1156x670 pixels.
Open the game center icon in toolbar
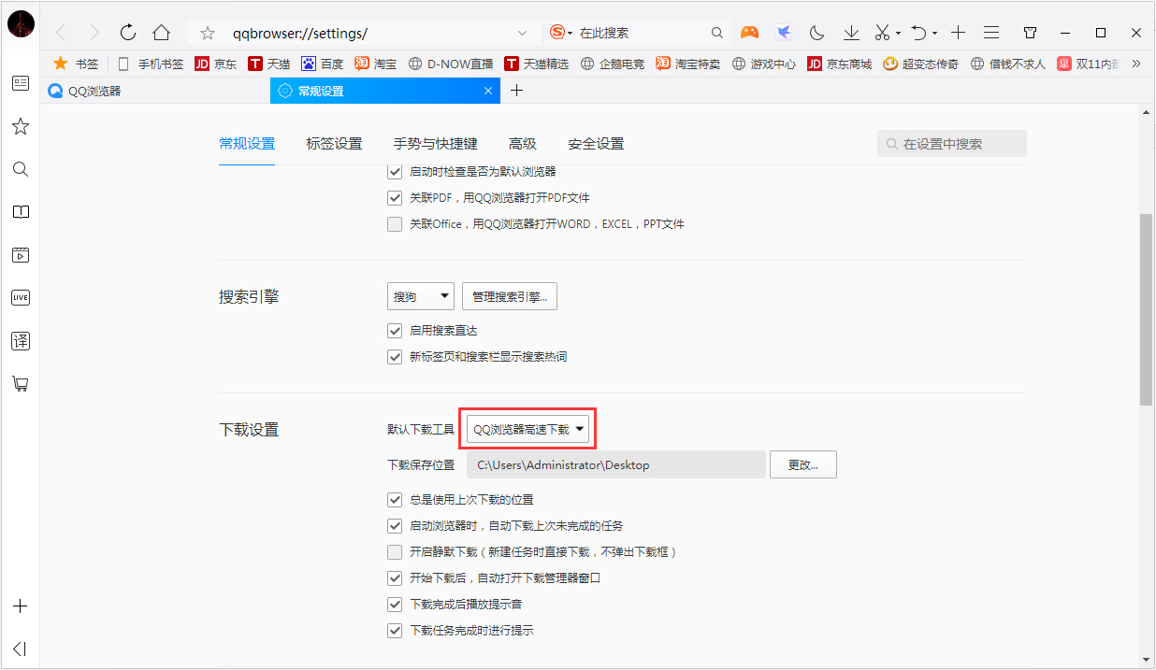(749, 32)
